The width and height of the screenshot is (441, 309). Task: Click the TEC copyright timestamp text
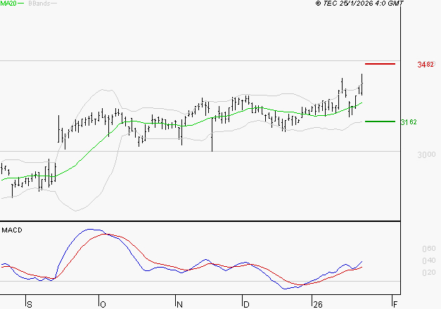(359, 4)
